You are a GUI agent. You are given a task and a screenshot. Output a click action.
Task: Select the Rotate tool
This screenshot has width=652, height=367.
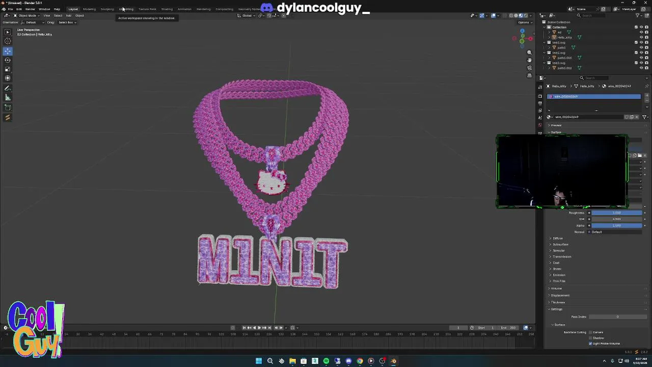[8, 60]
